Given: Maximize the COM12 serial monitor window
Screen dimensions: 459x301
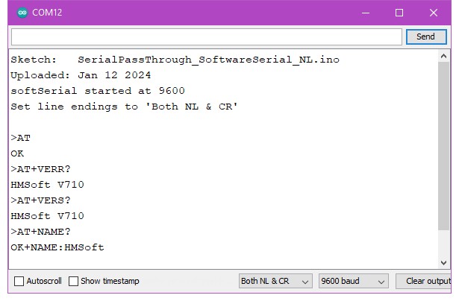Looking at the screenshot, I should [x=399, y=13].
